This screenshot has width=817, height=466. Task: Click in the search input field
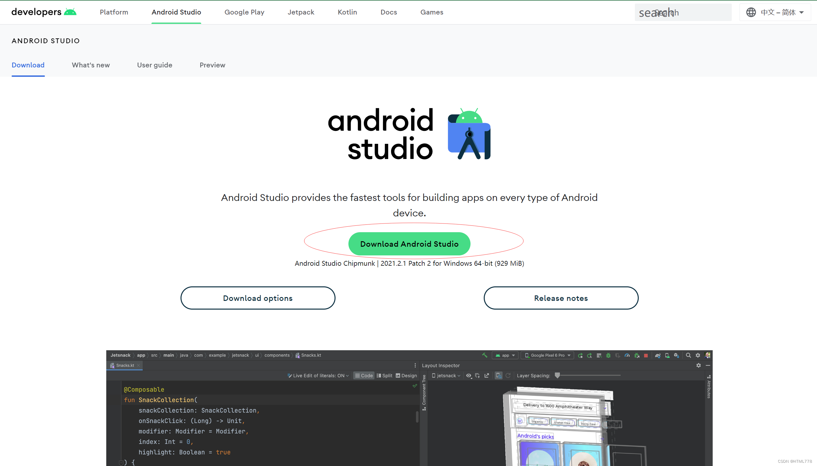point(683,12)
